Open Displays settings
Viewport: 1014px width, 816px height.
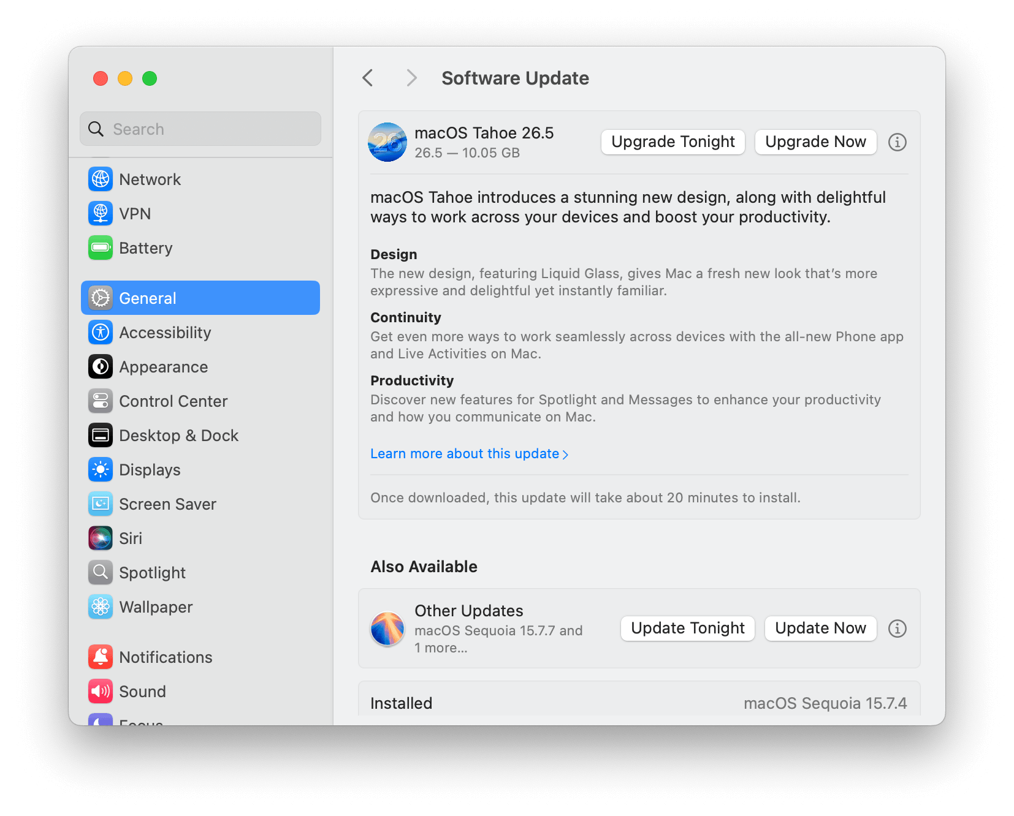tap(200, 469)
